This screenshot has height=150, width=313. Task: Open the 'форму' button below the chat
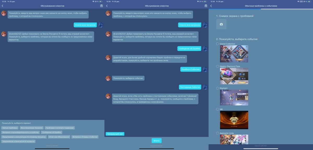click(156, 141)
